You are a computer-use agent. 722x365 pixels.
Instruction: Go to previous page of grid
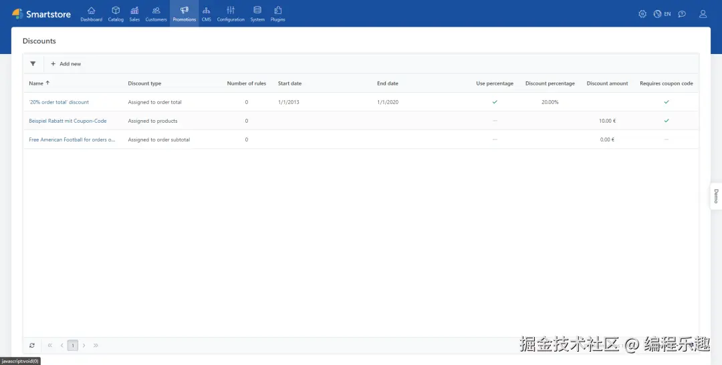coord(62,345)
